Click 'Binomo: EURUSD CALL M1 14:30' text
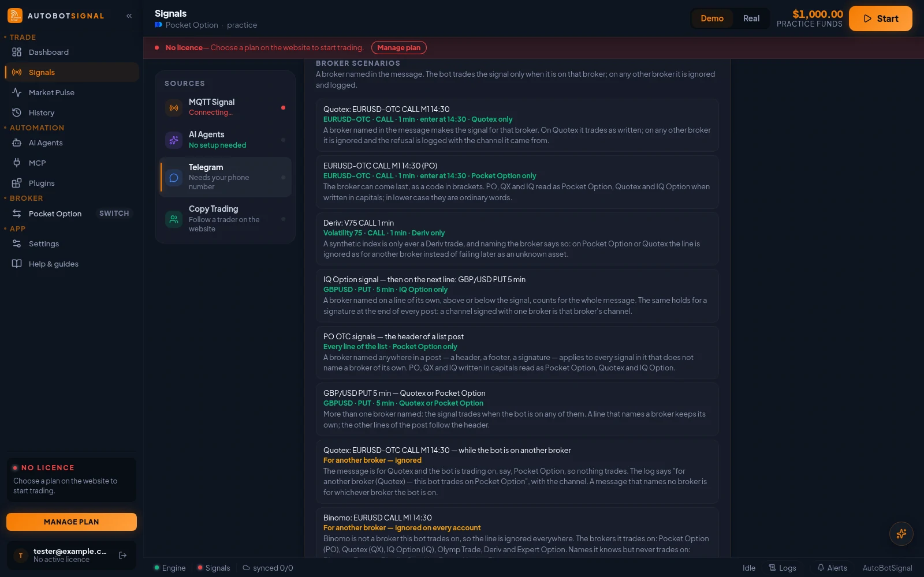This screenshot has width=924, height=577. tap(378, 518)
